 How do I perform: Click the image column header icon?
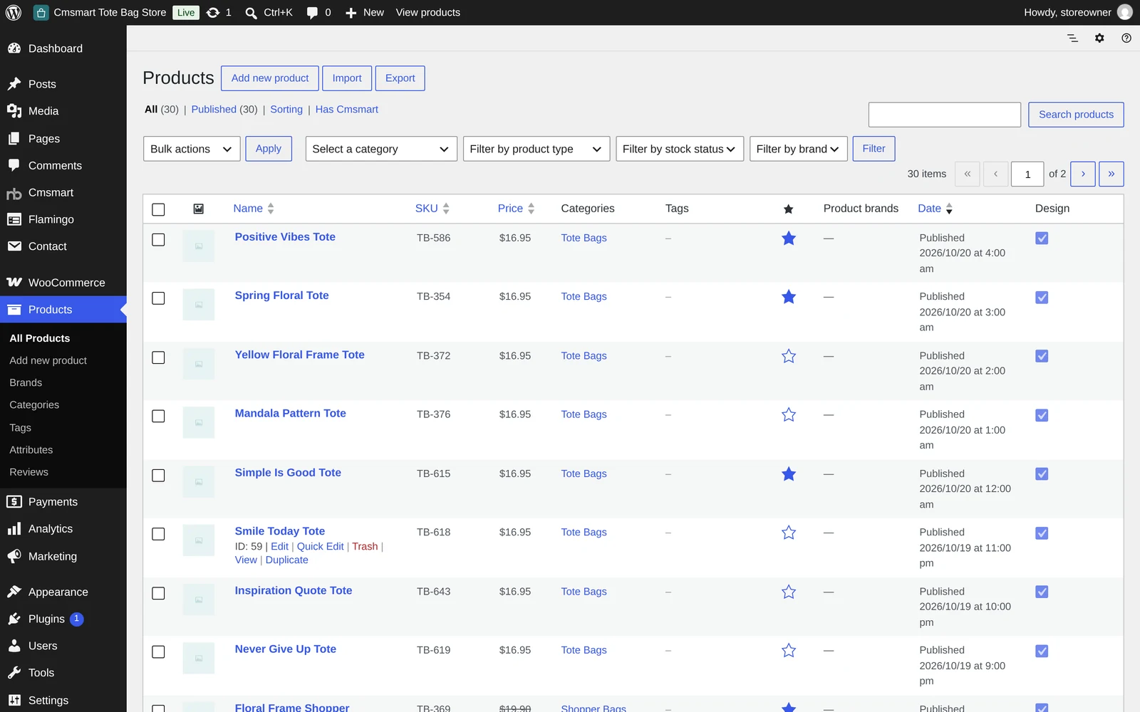[199, 209]
